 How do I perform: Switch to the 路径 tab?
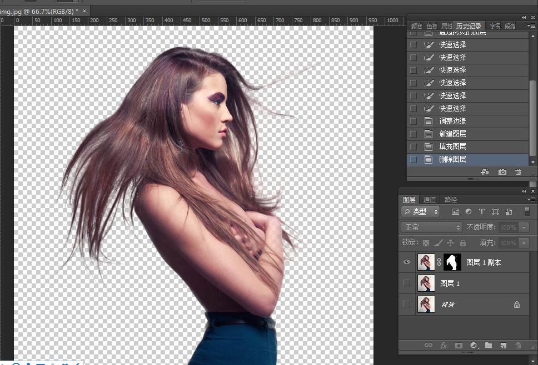(x=450, y=200)
